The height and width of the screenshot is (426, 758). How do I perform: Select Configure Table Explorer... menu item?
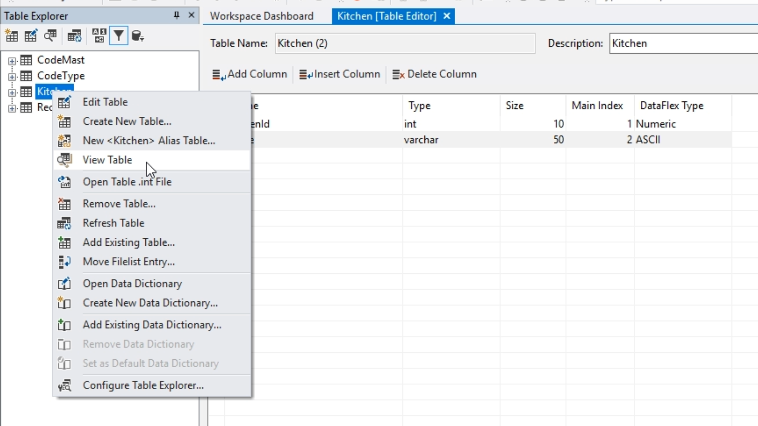pyautogui.click(x=143, y=385)
